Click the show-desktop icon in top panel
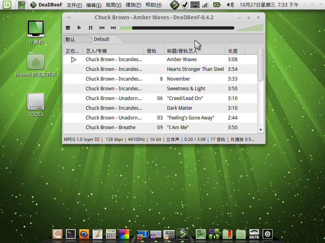 coord(22,5)
